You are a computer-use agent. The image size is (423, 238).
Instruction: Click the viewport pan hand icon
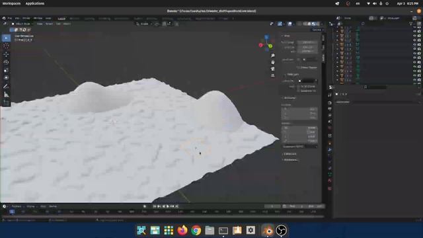[273, 62]
